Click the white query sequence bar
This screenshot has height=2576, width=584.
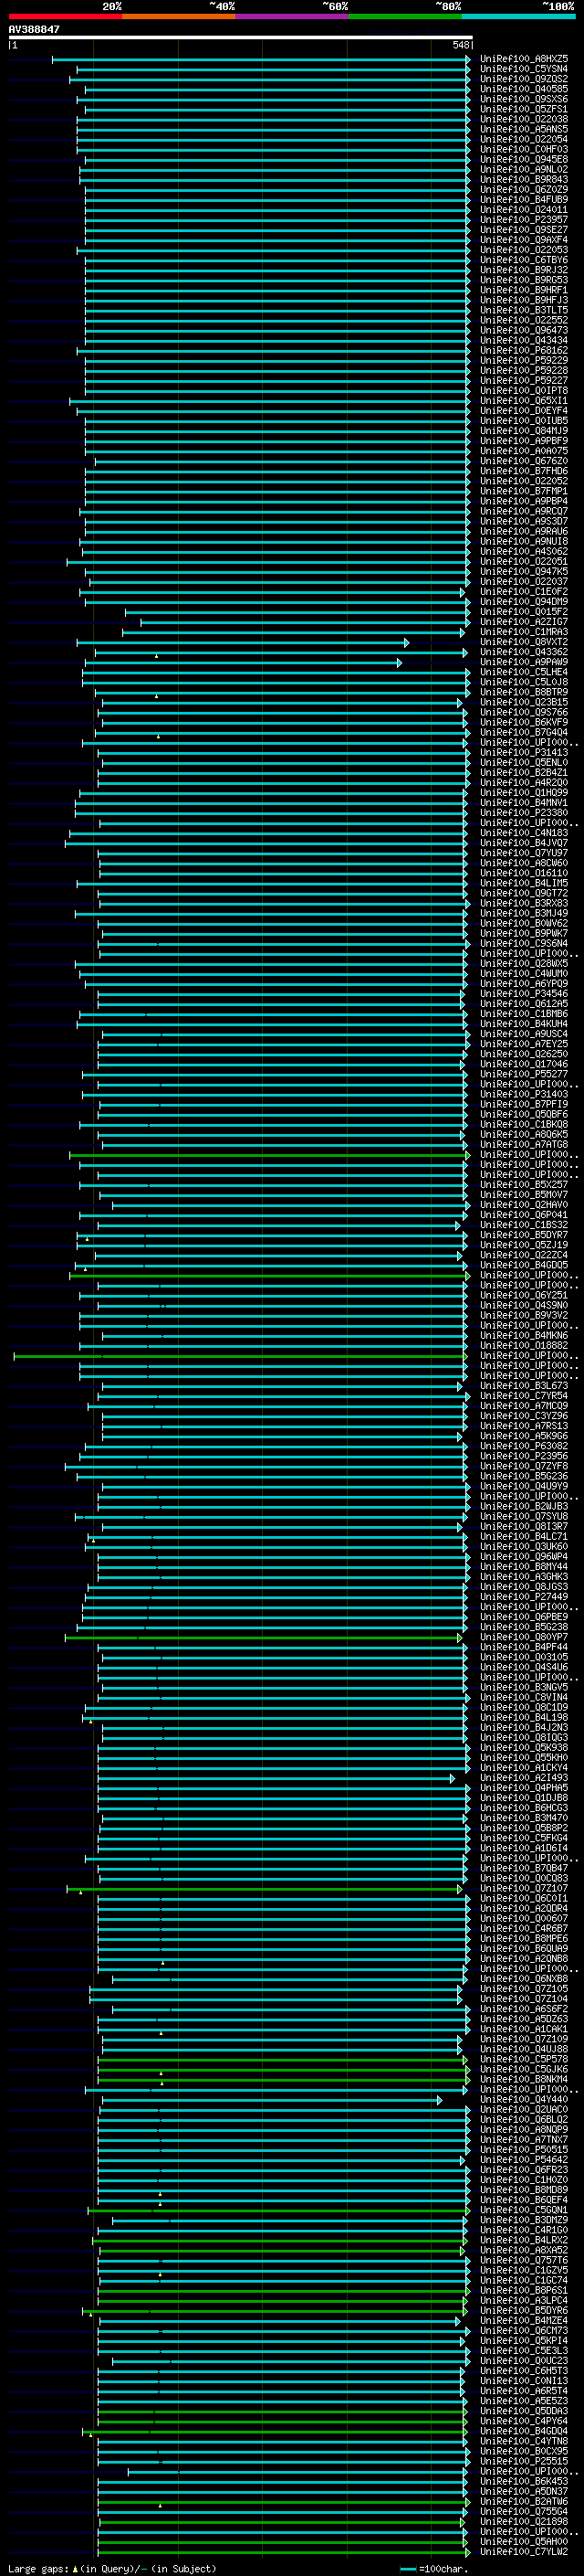tap(241, 37)
